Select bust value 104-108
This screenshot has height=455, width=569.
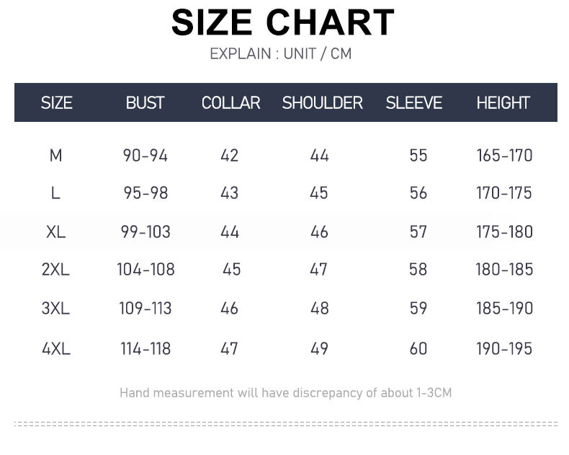coord(145,270)
